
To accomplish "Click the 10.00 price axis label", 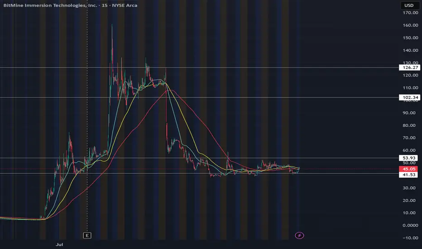I will click(409, 213).
